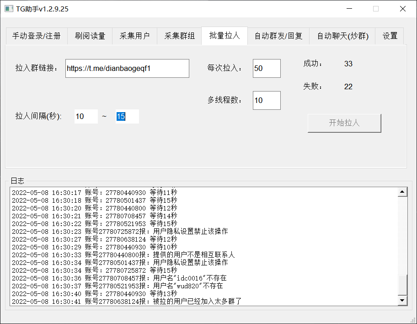Click the log scrollbar up arrow
The image size is (417, 324).
[402, 192]
